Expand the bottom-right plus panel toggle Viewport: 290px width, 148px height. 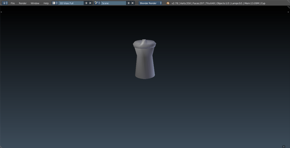284,147
